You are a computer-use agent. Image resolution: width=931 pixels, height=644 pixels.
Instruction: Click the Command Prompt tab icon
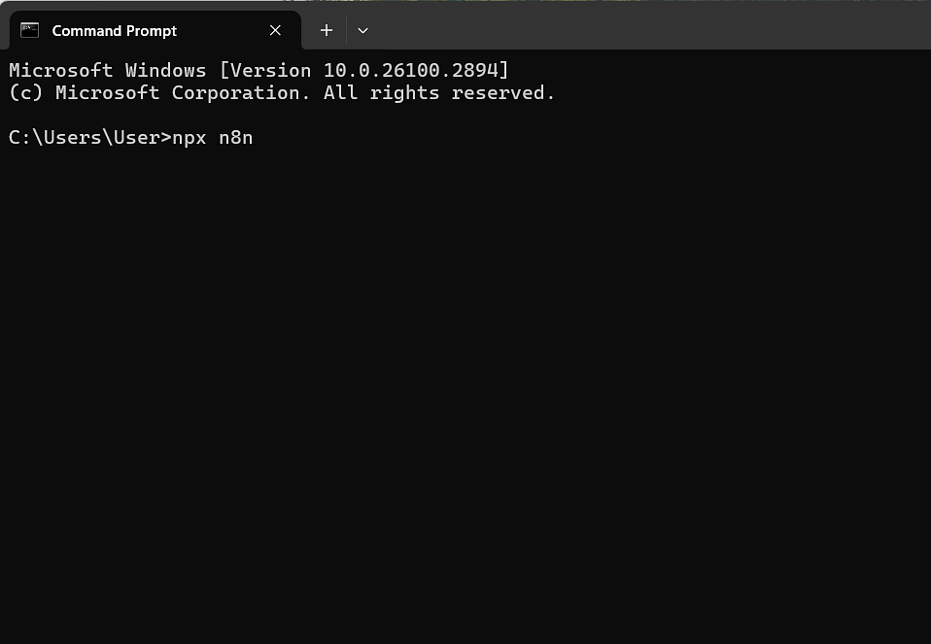click(29, 30)
